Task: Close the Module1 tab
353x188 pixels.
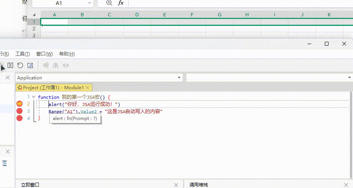Action: pyautogui.click(x=87, y=88)
